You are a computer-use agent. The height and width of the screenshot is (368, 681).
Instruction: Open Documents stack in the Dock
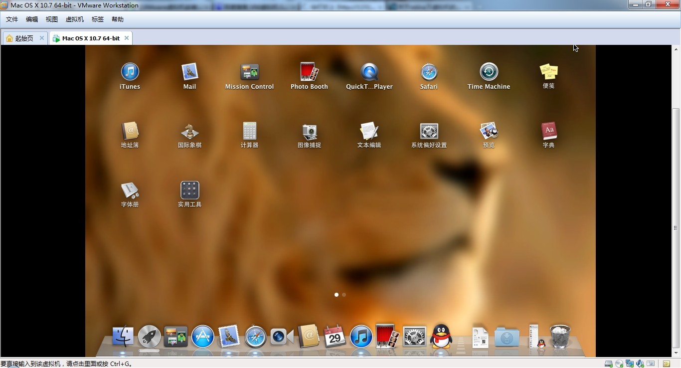[x=480, y=338]
